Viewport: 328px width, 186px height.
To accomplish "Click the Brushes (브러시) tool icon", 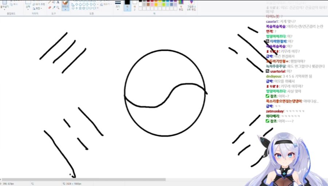I will 65,3.
